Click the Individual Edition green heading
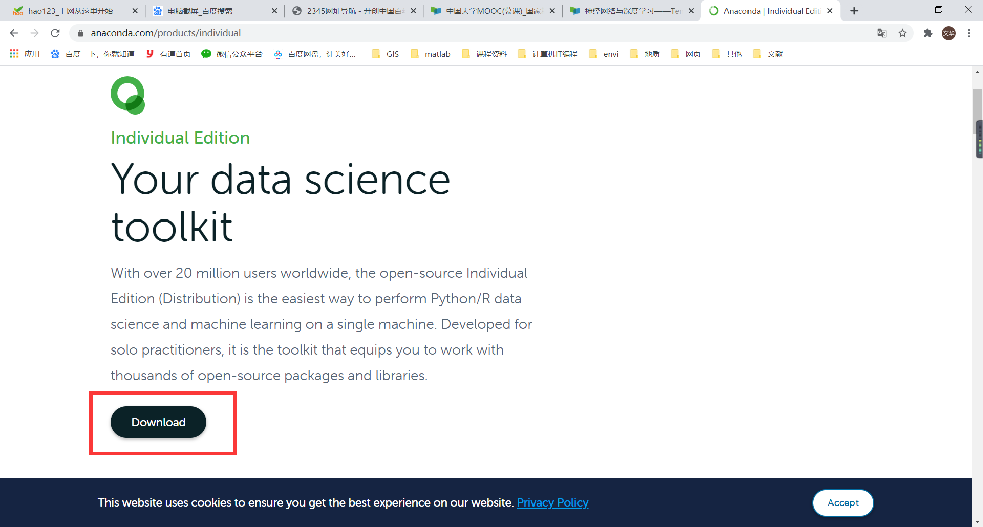 (180, 138)
